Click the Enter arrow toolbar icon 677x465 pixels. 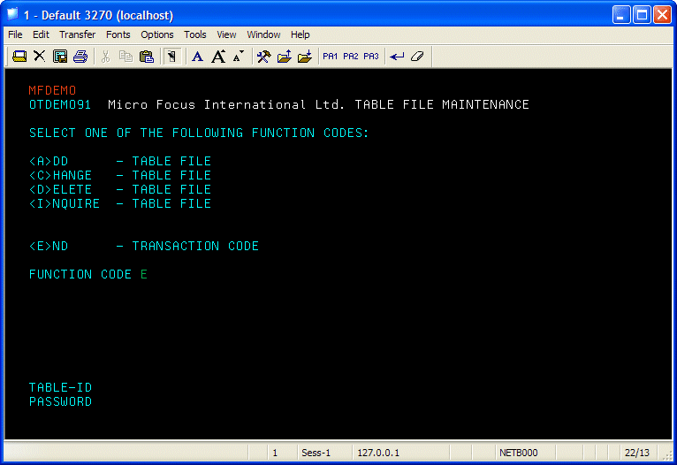point(397,57)
